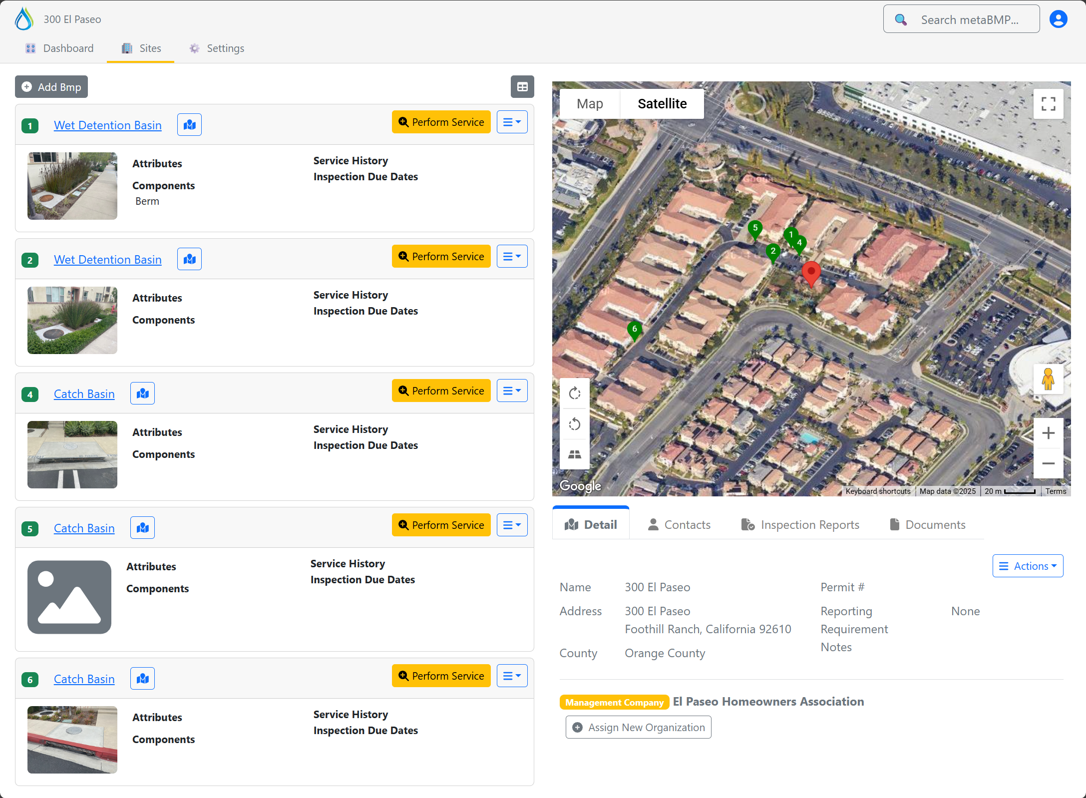Click green map marker 2
The height and width of the screenshot is (798, 1086).
[x=773, y=253]
